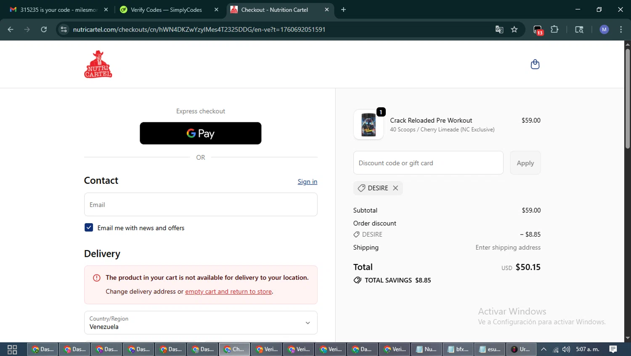Click the "Enter shipping address" shipping text
Image resolution: width=631 pixels, height=356 pixels.
(x=508, y=247)
